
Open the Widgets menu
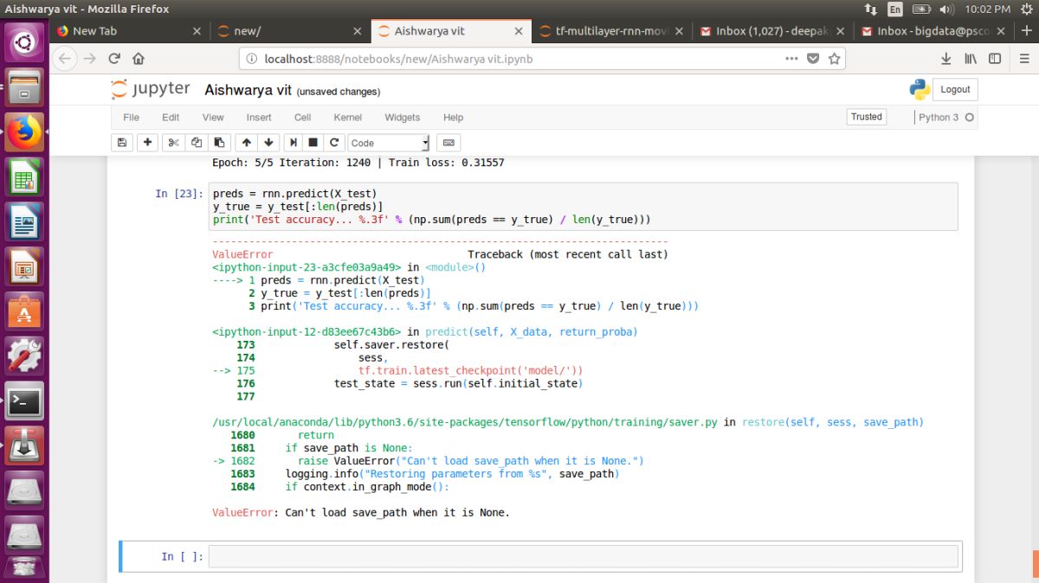point(403,118)
